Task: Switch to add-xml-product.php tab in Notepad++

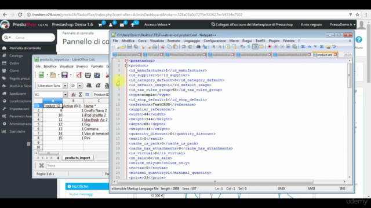Action: click(x=253, y=55)
